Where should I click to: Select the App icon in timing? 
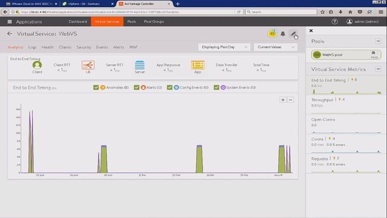tap(198, 65)
